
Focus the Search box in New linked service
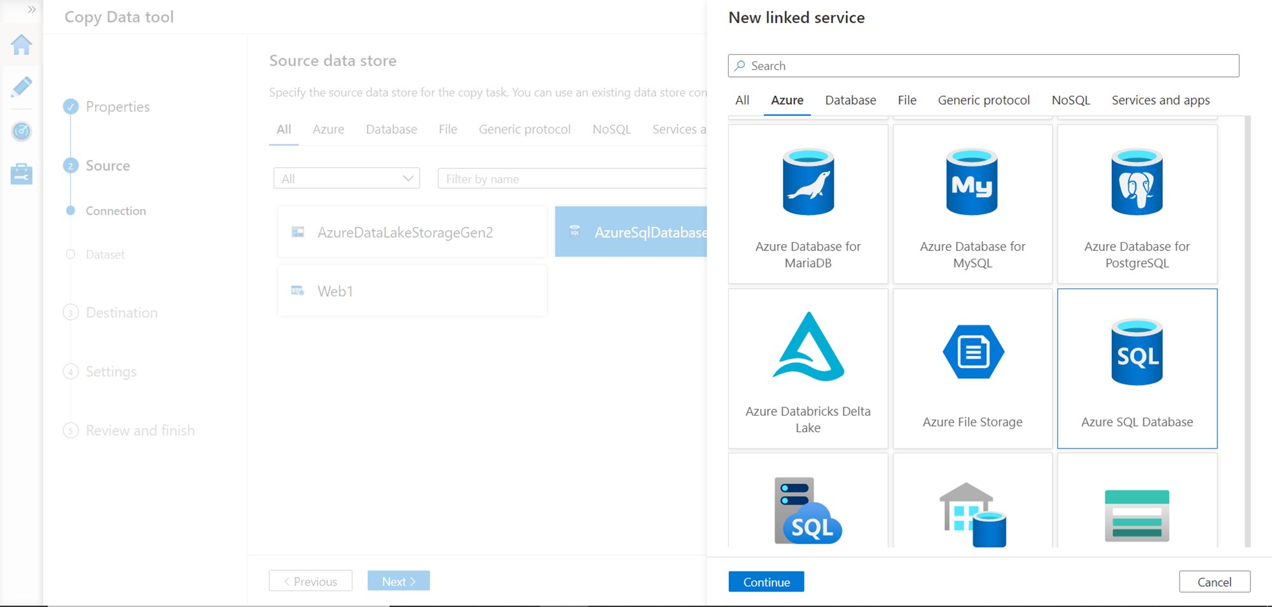[984, 65]
